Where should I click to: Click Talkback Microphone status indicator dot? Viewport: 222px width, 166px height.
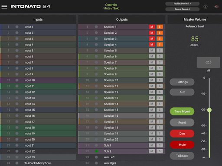click(17, 163)
